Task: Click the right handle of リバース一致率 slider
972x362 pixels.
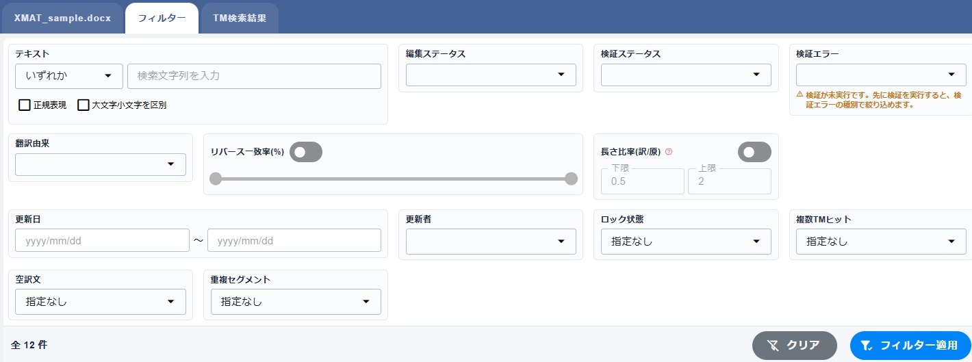Action: tap(571, 179)
